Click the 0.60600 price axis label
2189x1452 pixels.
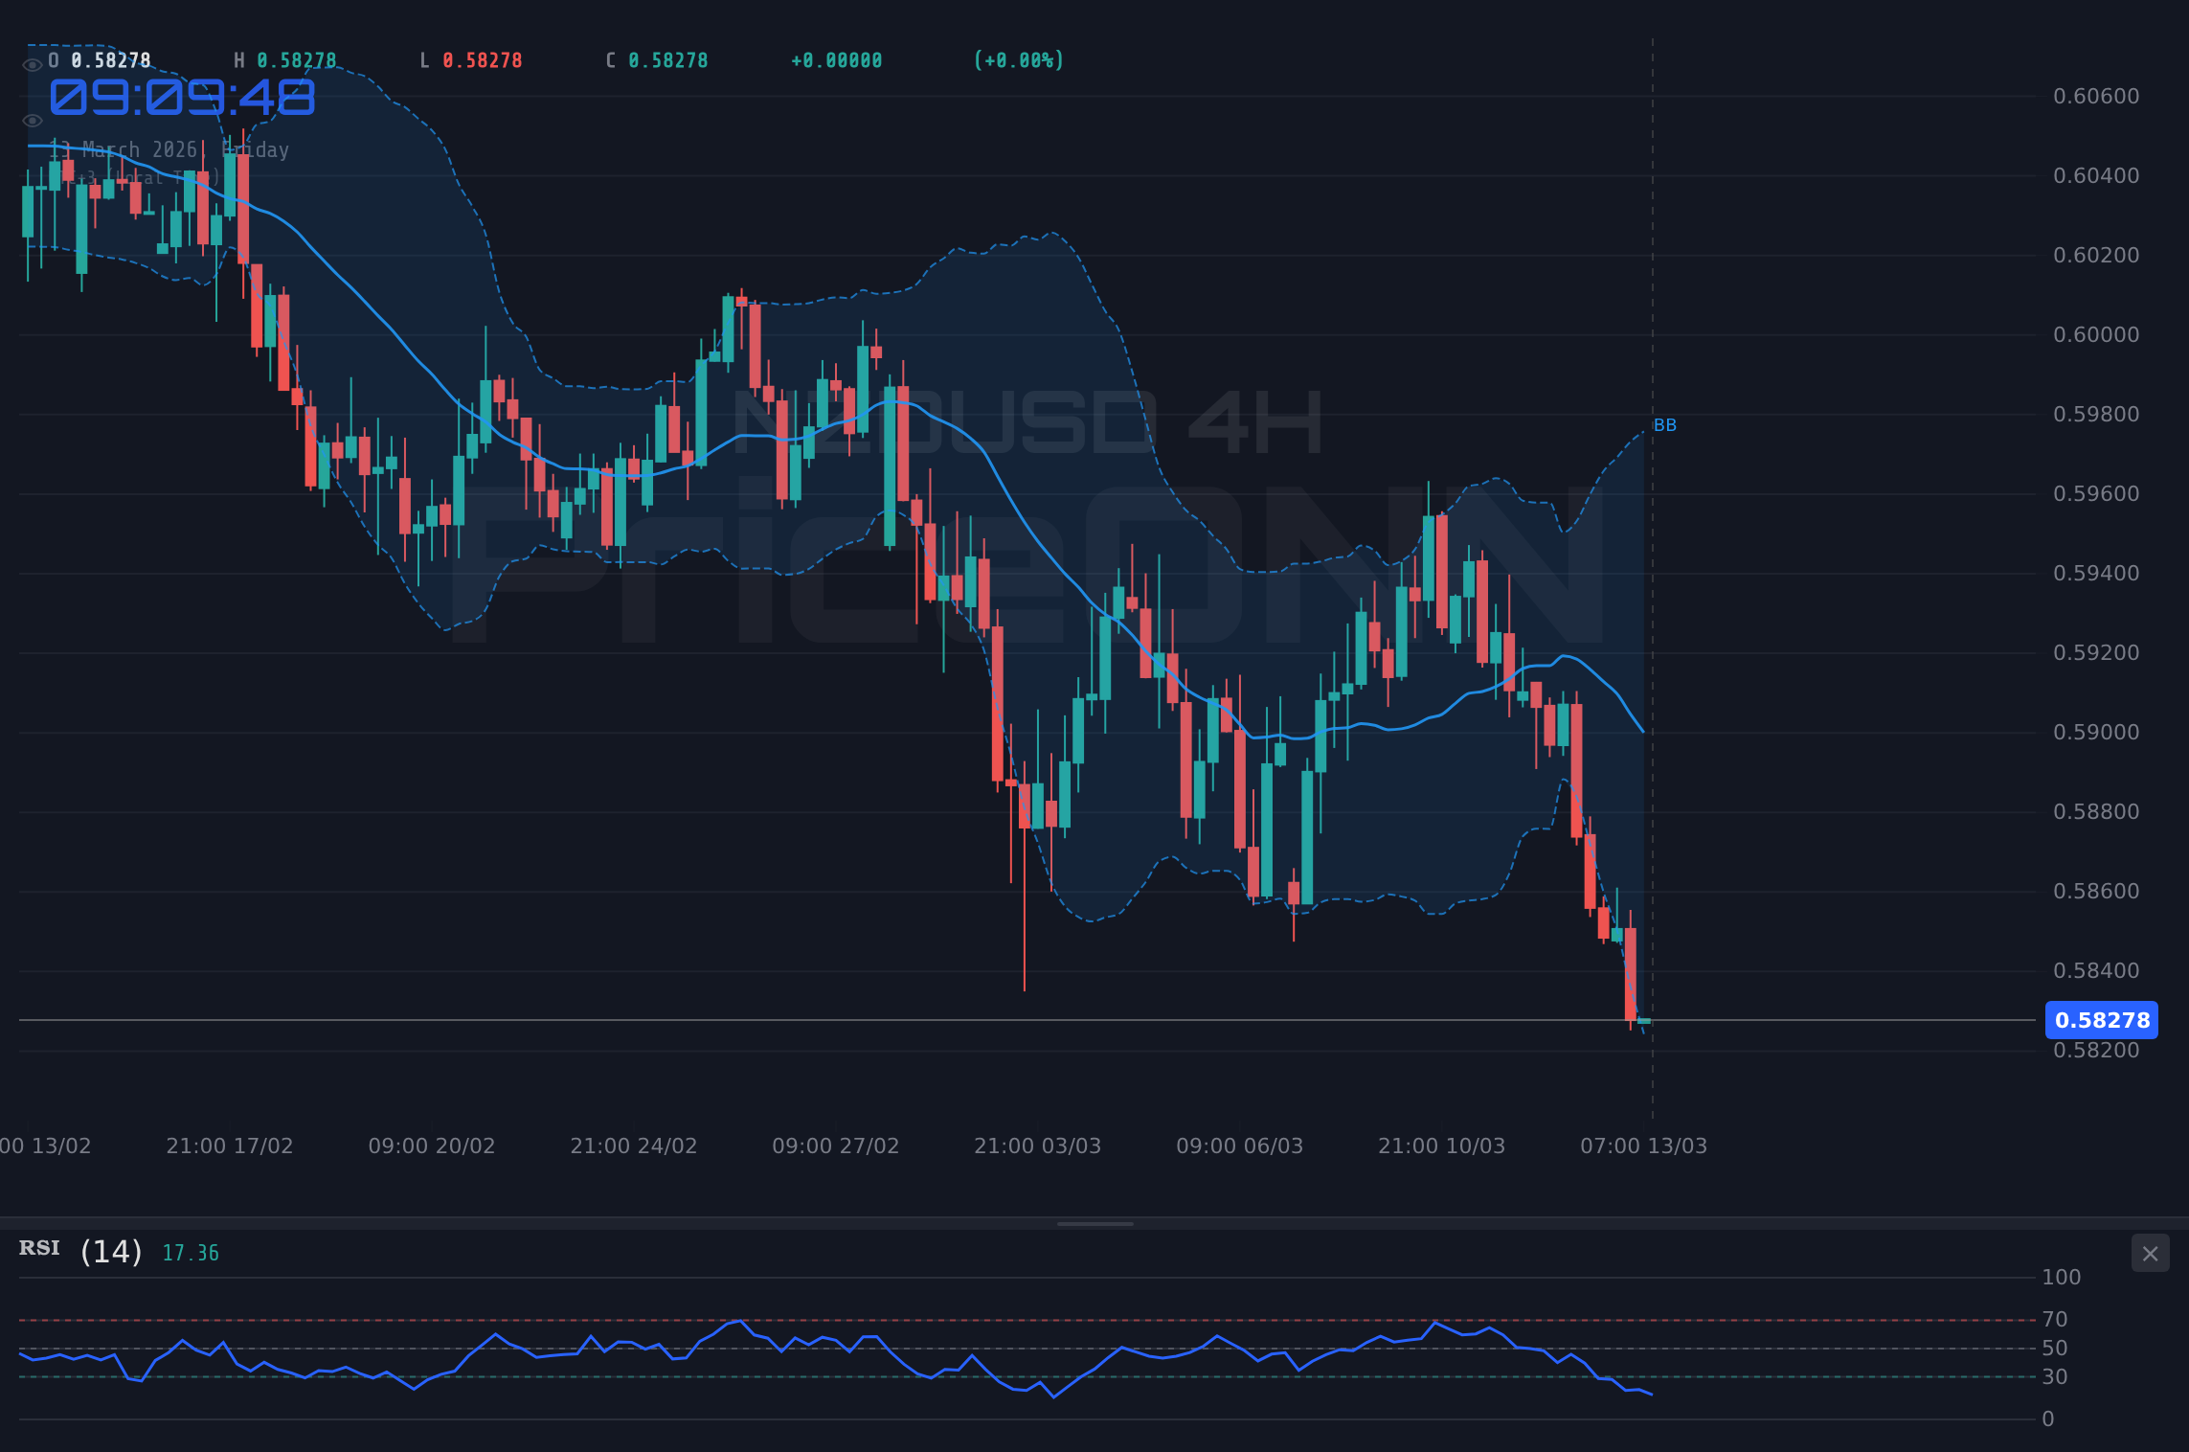(2096, 96)
